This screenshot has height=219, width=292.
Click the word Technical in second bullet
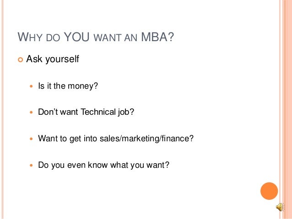point(98,112)
